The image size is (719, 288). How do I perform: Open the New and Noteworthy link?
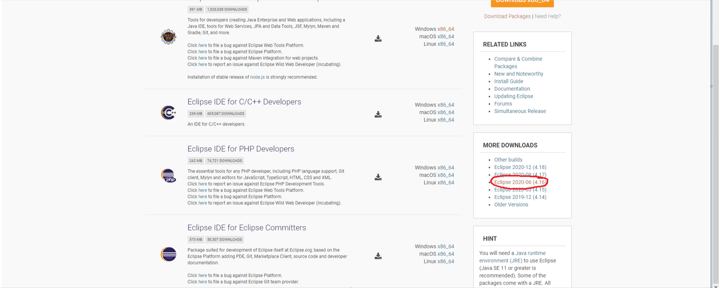pyautogui.click(x=519, y=74)
